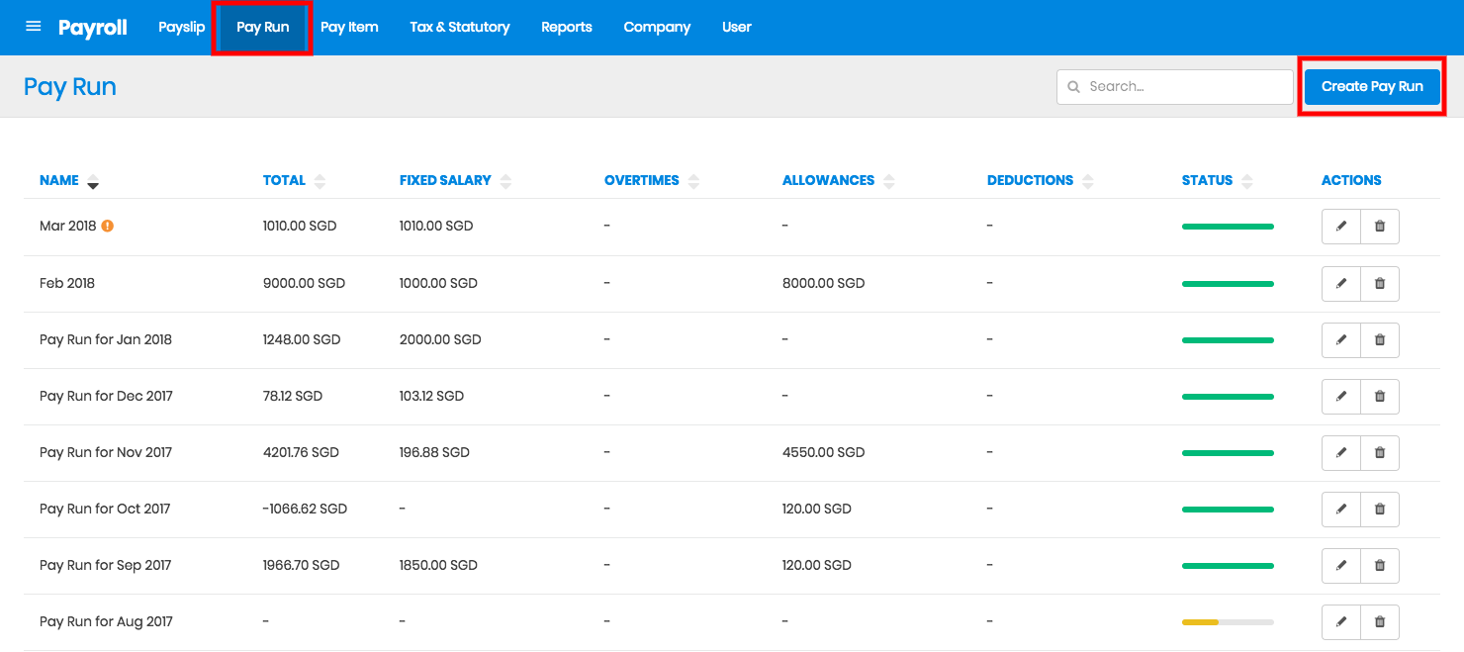The image size is (1464, 652).
Task: Open the Mar 2018 pay run name
Action: point(68,226)
